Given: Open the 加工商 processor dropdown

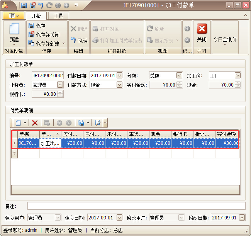Looking at the screenshot, I should 237,76.
